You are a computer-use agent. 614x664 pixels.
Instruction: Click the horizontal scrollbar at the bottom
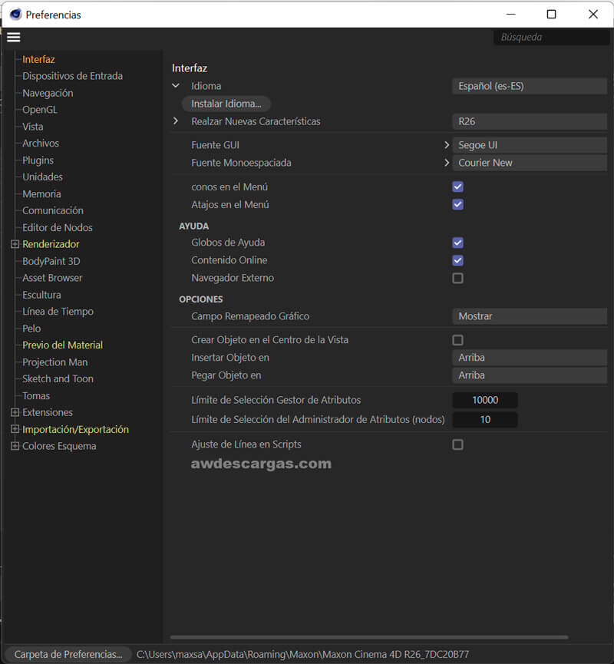click(x=369, y=637)
